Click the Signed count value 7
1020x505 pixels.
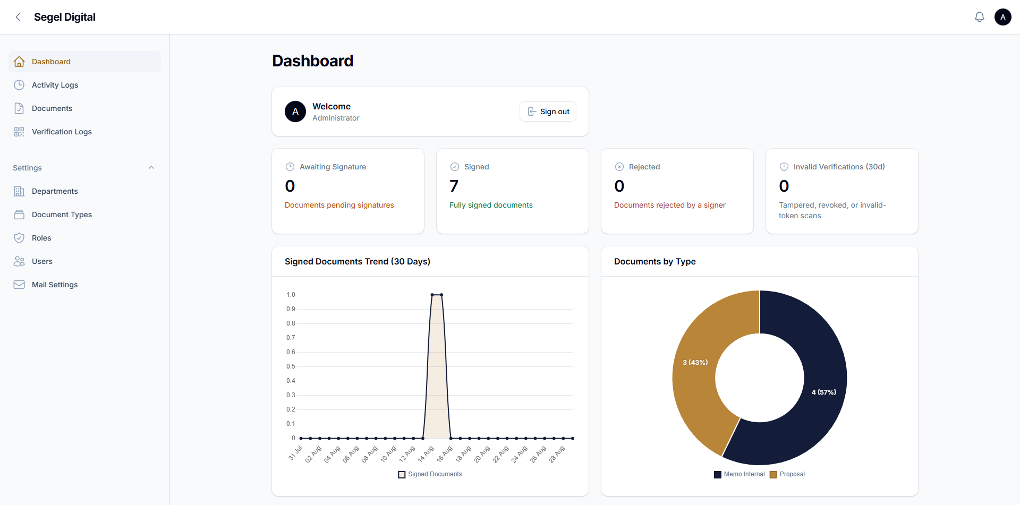[x=454, y=186]
